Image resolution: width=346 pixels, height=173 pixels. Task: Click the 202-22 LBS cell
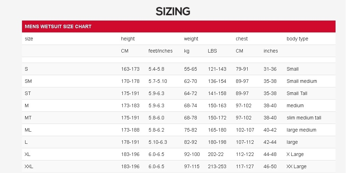(216, 154)
